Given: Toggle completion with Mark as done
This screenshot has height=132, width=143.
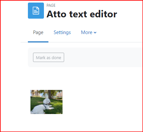Looking at the screenshot, I should pos(48,57).
